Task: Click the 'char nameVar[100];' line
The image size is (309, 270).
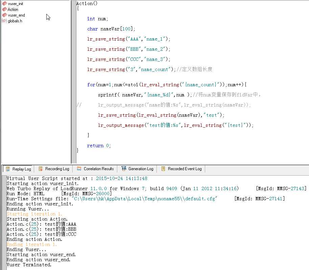Action: [x=111, y=29]
